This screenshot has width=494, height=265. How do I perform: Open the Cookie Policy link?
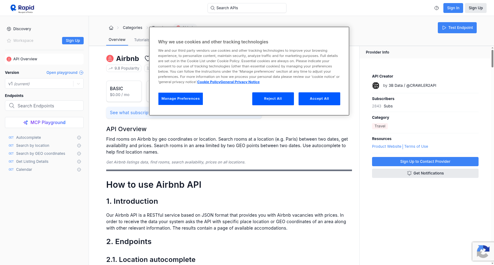(209, 82)
